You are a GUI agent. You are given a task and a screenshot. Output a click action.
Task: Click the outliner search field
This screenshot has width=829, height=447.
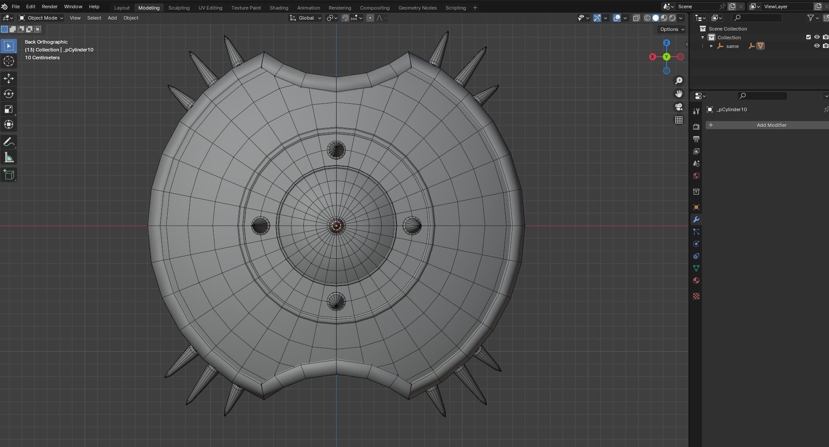tap(757, 18)
